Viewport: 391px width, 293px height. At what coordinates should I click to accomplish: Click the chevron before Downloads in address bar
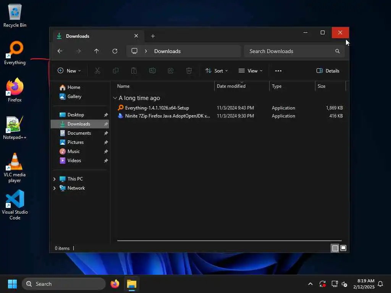146,51
